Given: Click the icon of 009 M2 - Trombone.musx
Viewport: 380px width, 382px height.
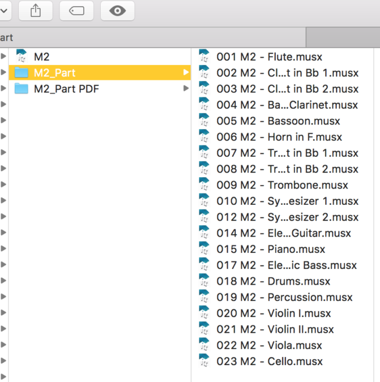Looking at the screenshot, I should pos(204,184).
